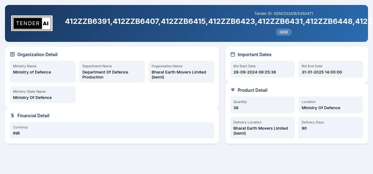
Task: Select the Department Name card
Action: [x=112, y=72]
